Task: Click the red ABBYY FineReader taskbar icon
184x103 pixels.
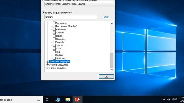Action: [x=77, y=100]
